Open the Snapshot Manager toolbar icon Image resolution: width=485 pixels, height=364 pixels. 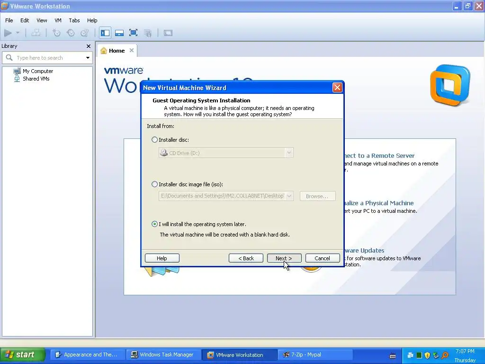[x=85, y=33]
